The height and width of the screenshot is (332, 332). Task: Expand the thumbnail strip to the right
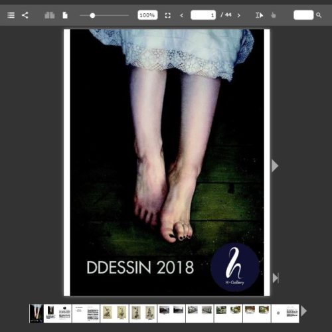pyautogui.click(x=303, y=311)
